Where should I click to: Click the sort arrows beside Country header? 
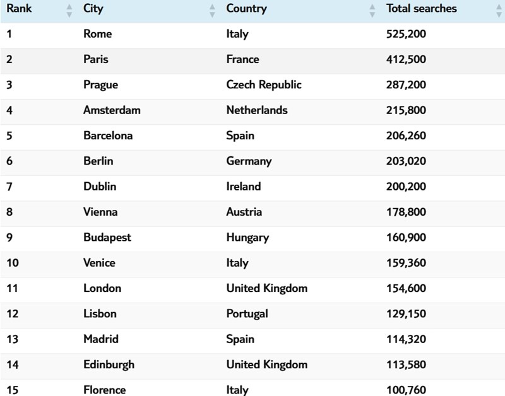tap(372, 10)
